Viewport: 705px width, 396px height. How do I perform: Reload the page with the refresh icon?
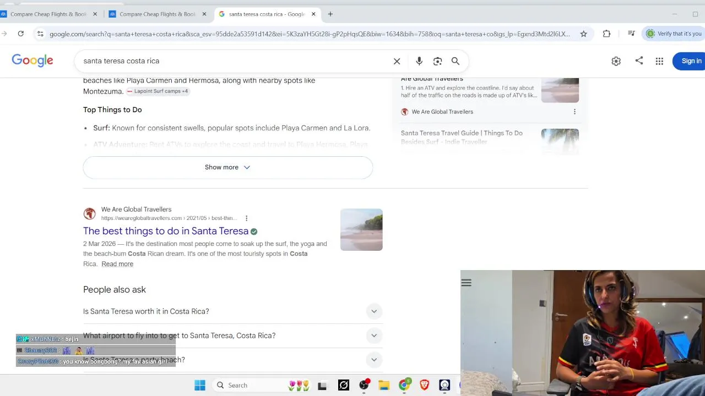pos(20,34)
